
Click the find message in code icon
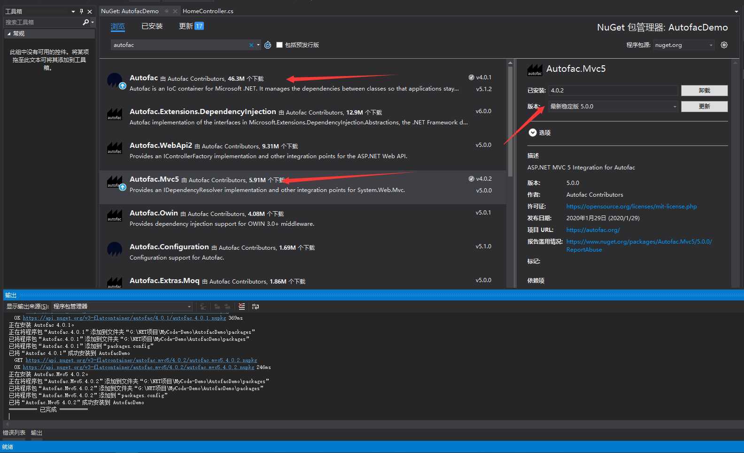pyautogui.click(x=203, y=307)
